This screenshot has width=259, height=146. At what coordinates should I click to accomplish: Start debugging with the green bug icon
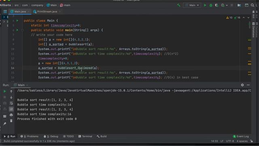[211, 5]
